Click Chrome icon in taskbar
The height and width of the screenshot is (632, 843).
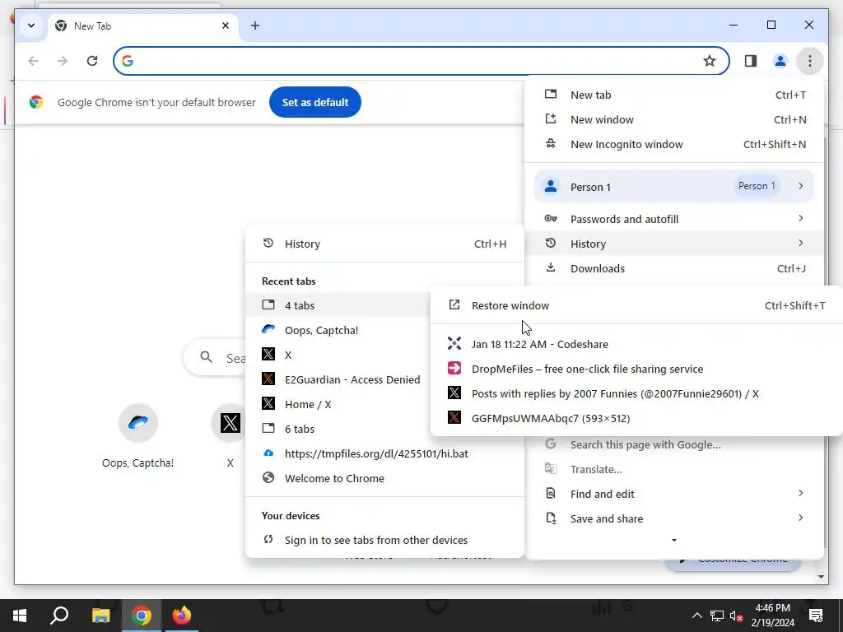pos(142,616)
